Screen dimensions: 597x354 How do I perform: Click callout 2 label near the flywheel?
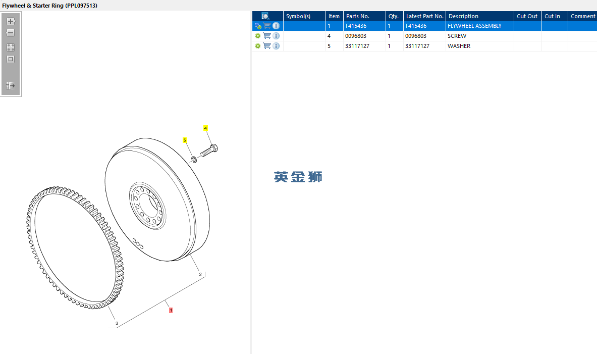click(x=200, y=274)
